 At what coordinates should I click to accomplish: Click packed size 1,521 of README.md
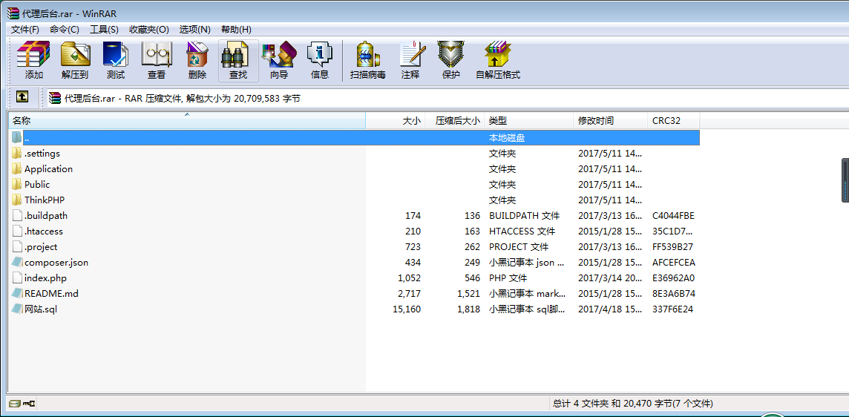[468, 294]
